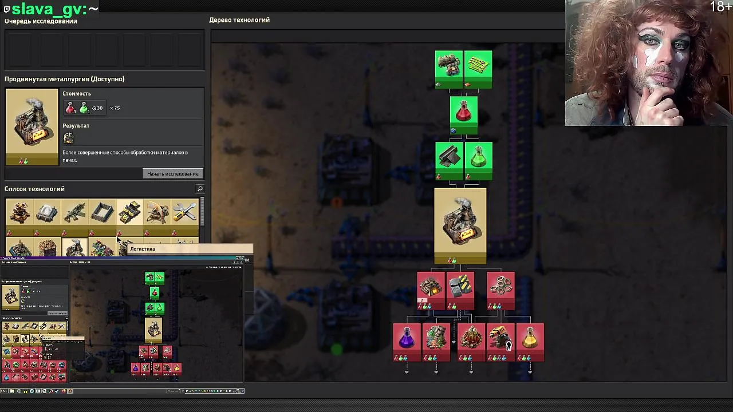Open the red automation science pack node

click(463, 115)
